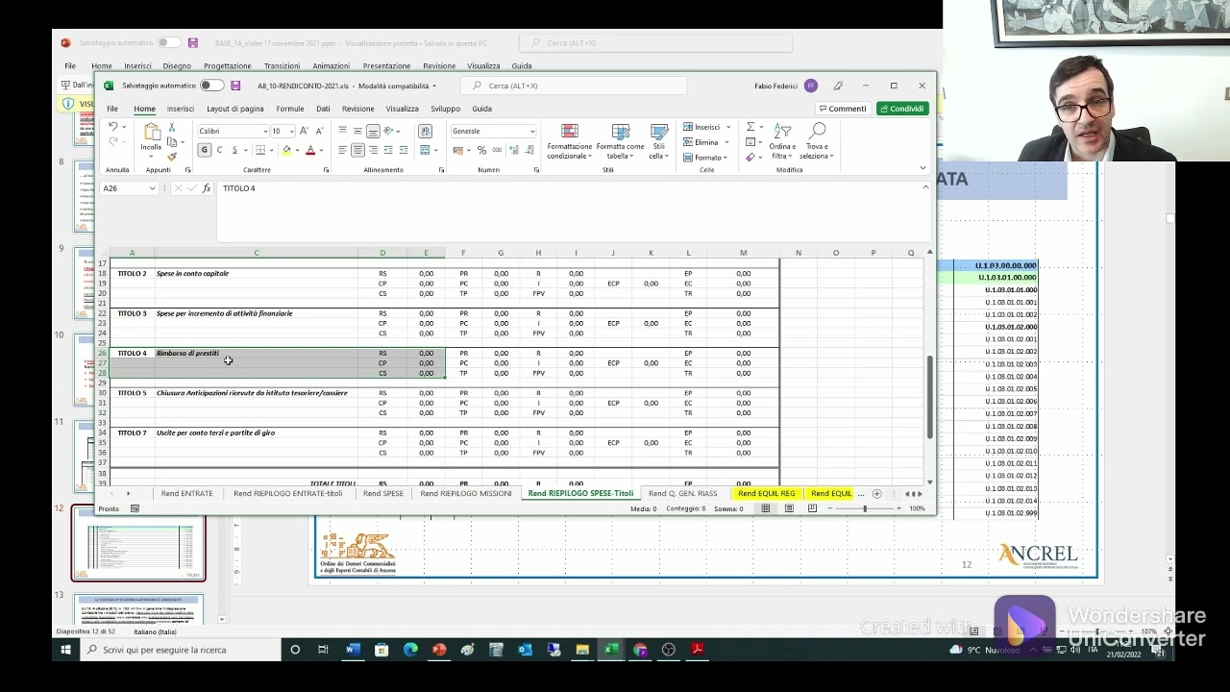Toggle PowerPoint Salvataggio automatico switch
The width and height of the screenshot is (1230, 692).
[169, 42]
